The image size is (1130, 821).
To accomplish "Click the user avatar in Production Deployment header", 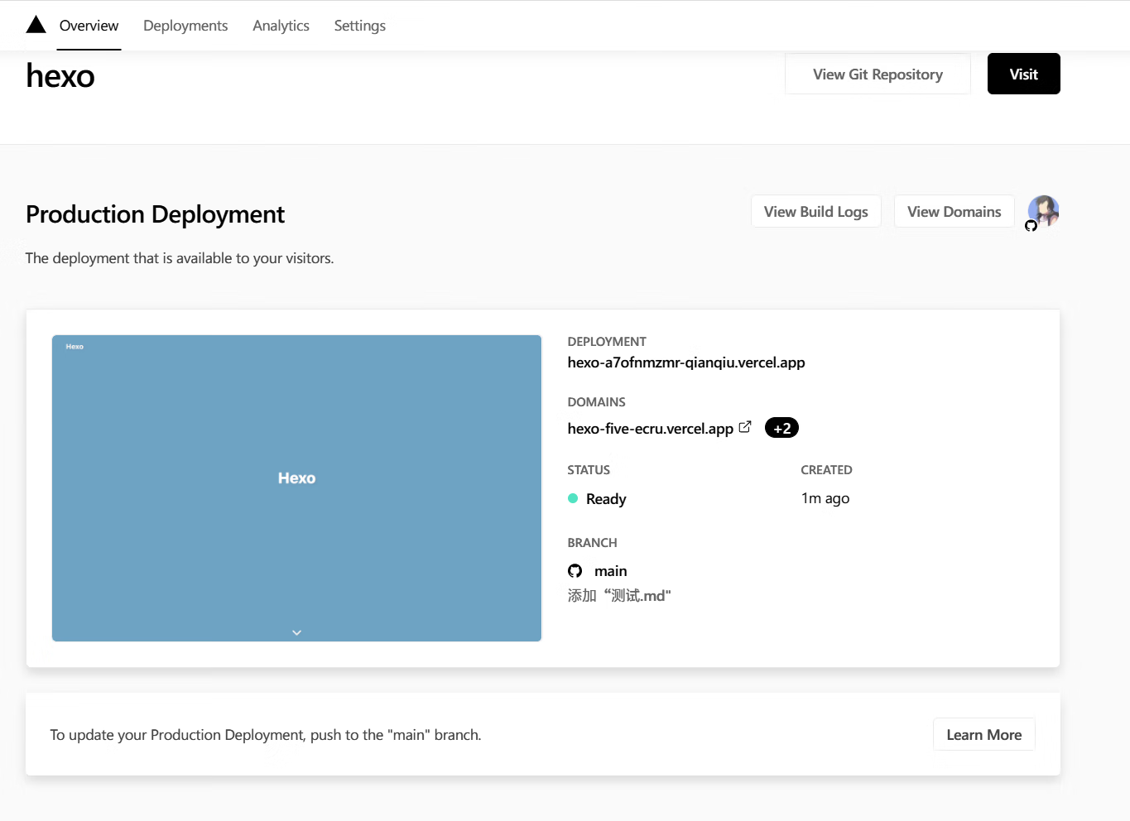I will [1043, 211].
